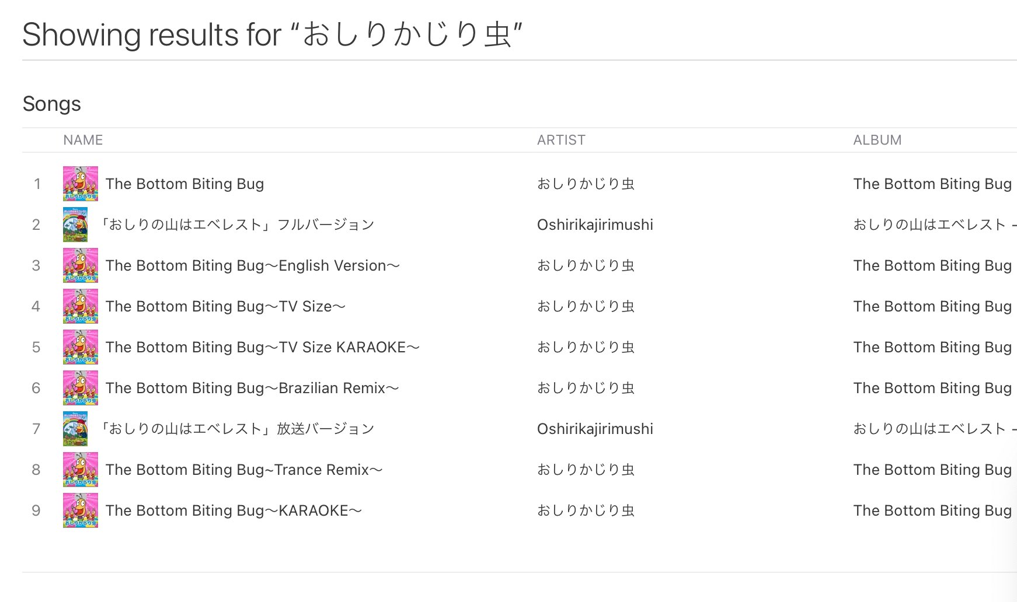The width and height of the screenshot is (1017, 602).
Task: Open the Oshirikajirimushi artist link in row 2
Action: point(595,225)
